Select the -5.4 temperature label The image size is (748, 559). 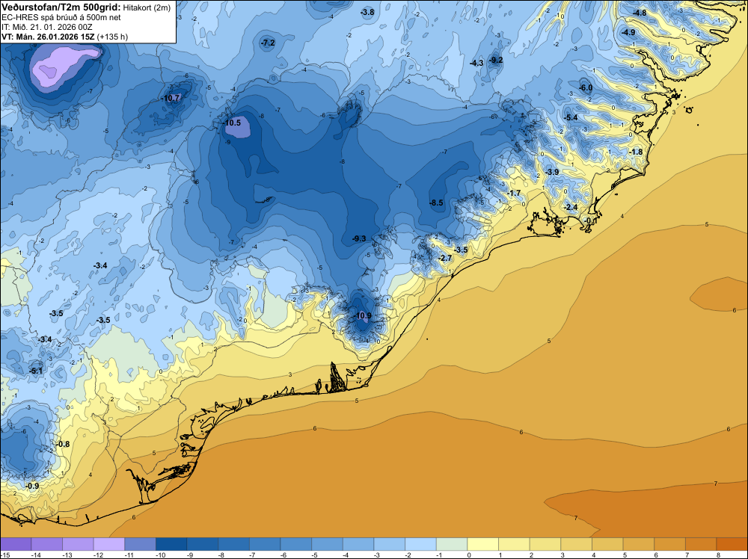[571, 118]
